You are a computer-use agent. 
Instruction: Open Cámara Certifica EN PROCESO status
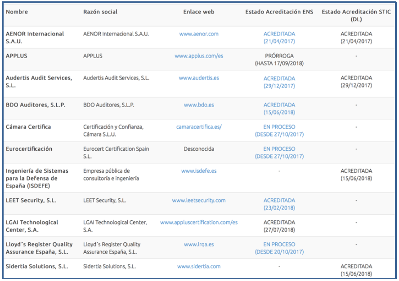pyautogui.click(x=279, y=130)
